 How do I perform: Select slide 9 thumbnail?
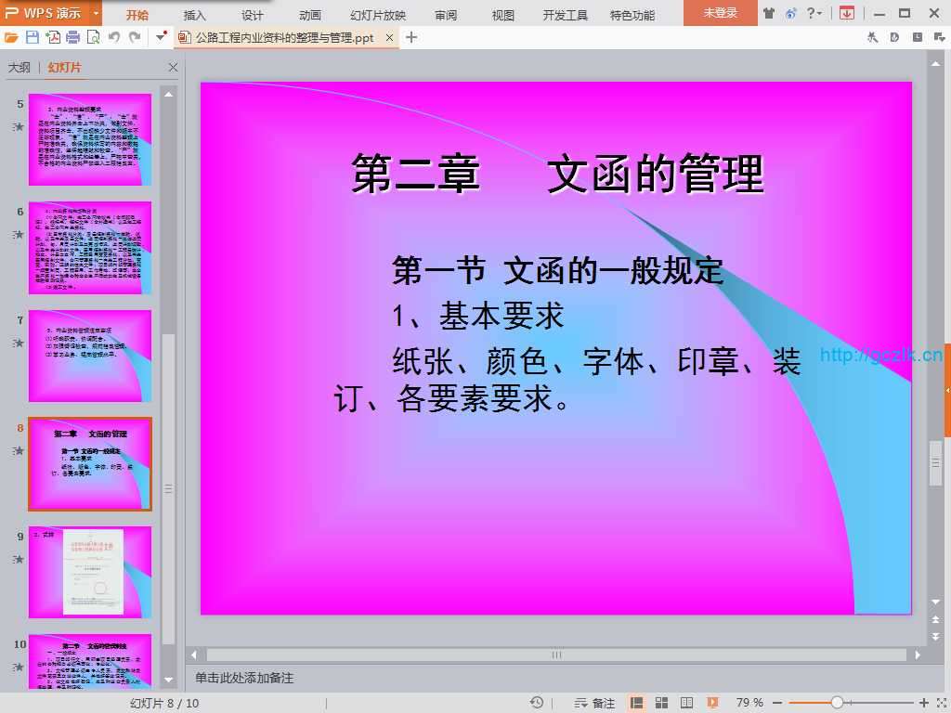pyautogui.click(x=90, y=572)
